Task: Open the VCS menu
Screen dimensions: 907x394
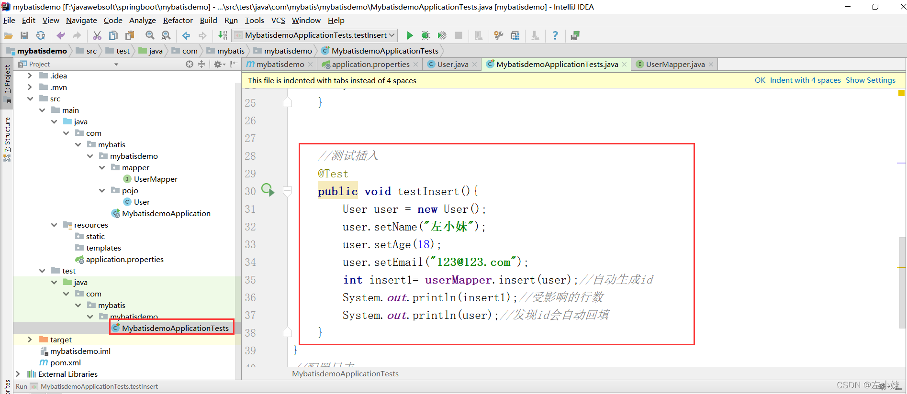Action: click(278, 20)
